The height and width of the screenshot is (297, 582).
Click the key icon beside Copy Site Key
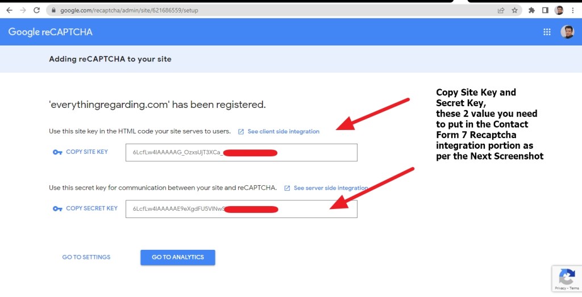point(57,152)
